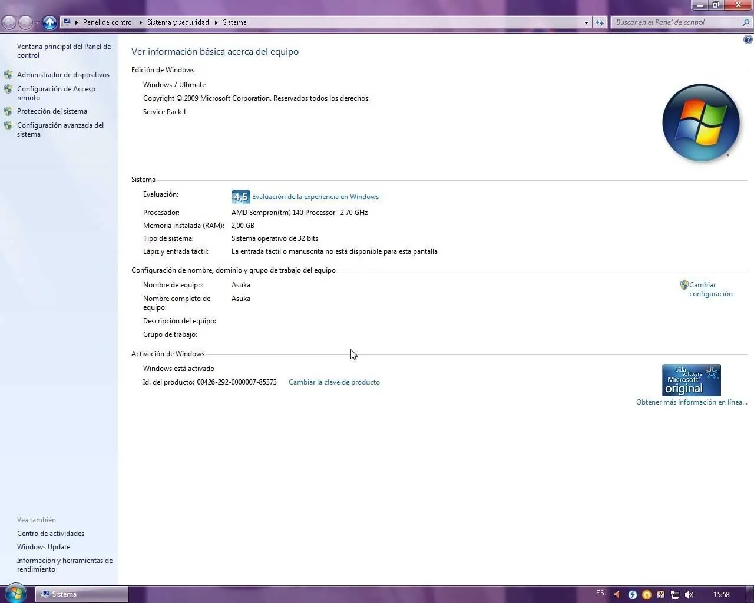This screenshot has width=754, height=603.
Task: Click shield icon beside 'Configuración de Acceso remoto'
Action: pyautogui.click(x=8, y=89)
